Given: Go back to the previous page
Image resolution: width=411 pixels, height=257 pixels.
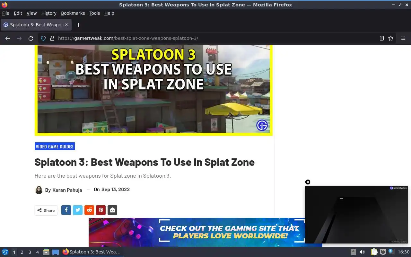Looking at the screenshot, I should (8, 38).
